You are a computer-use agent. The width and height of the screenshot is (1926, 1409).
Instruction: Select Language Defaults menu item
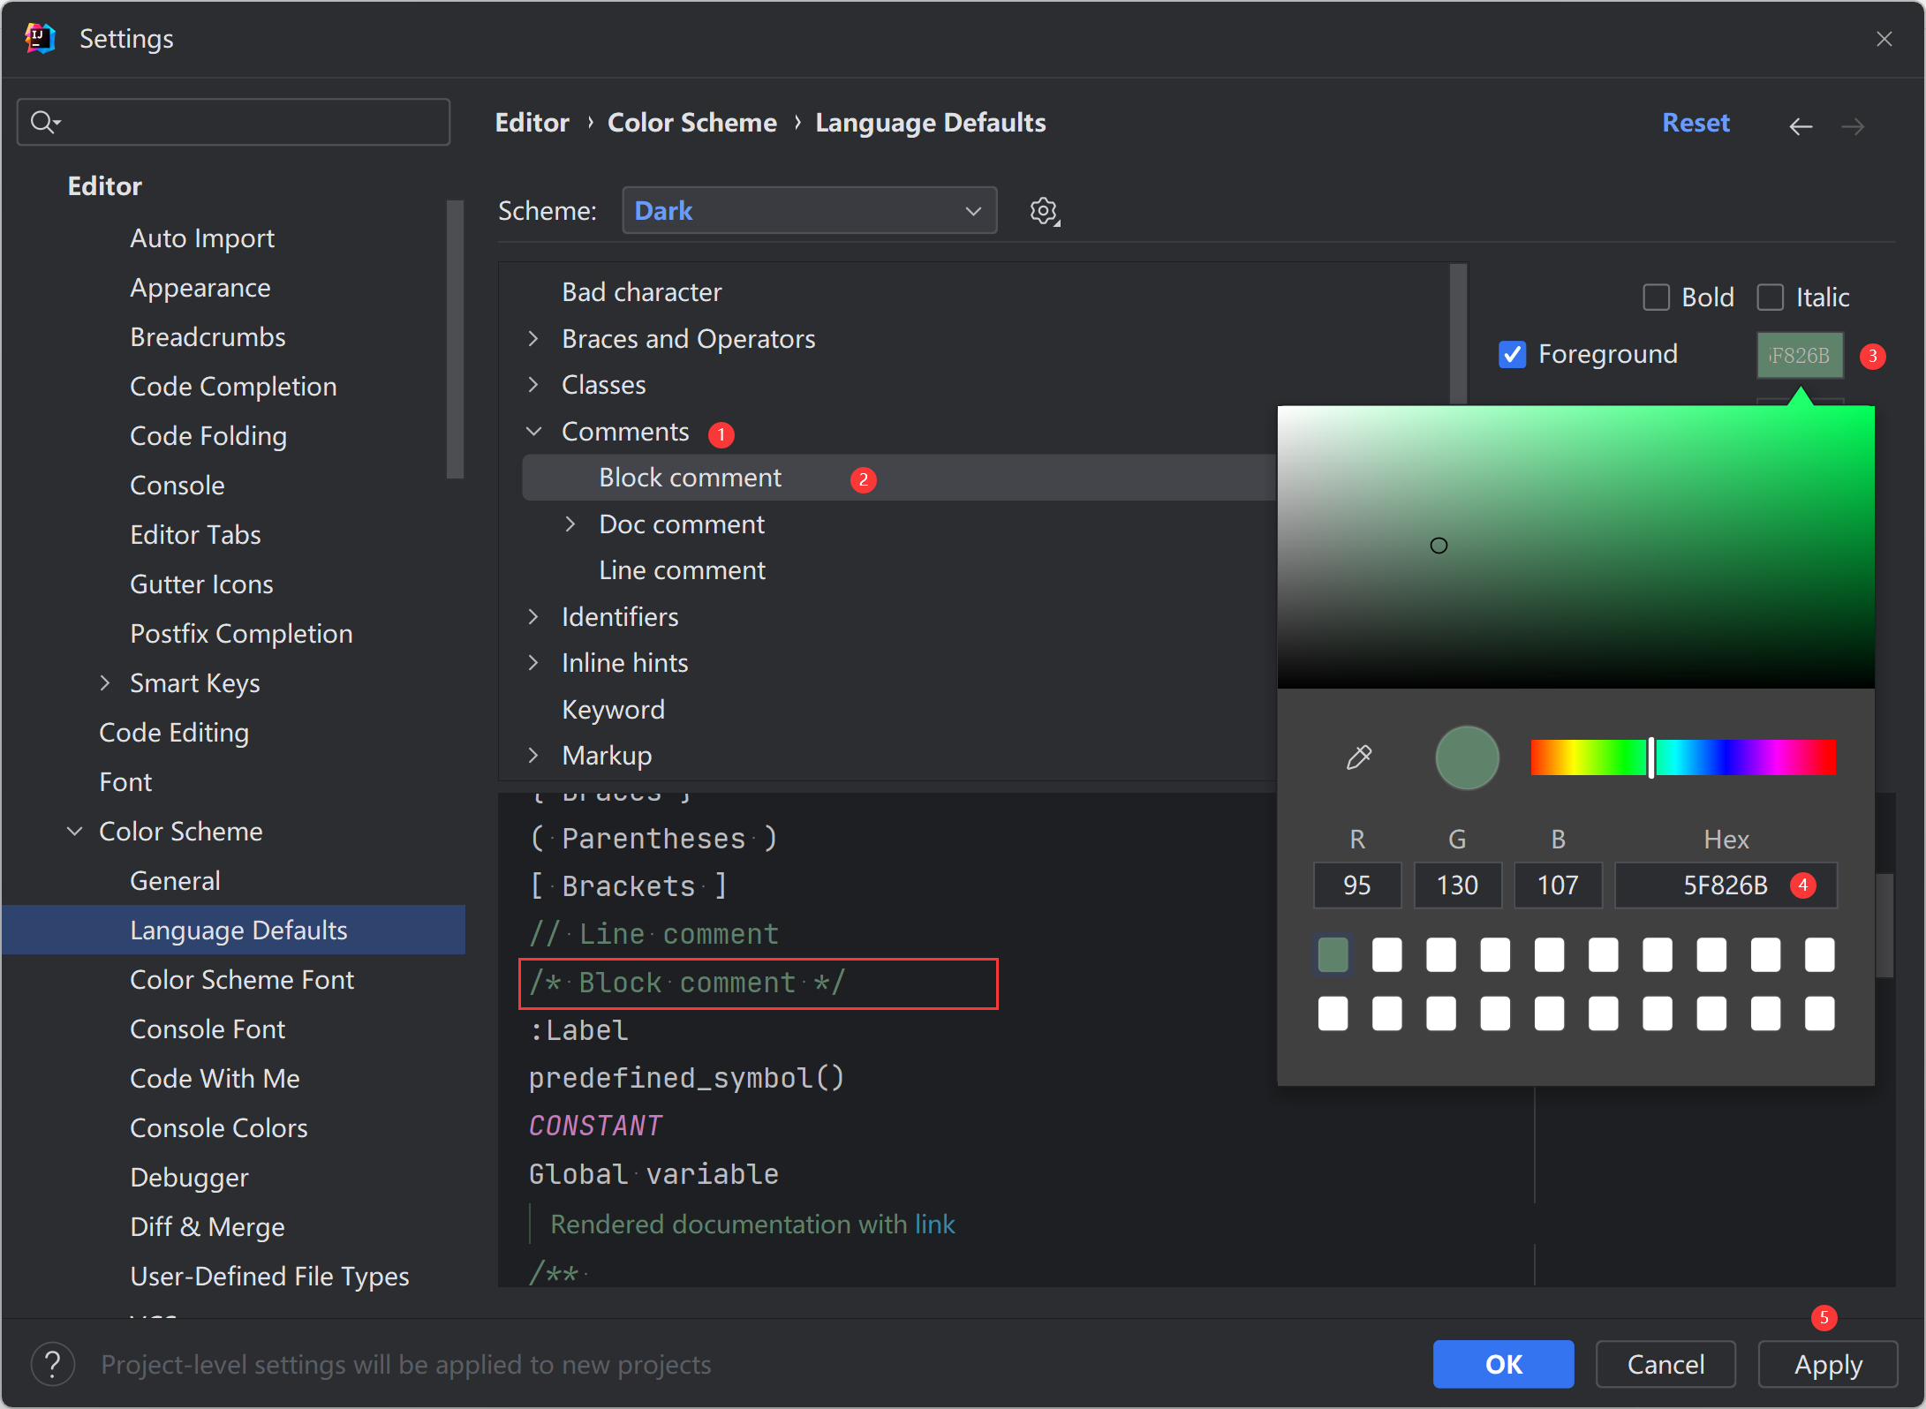click(239, 931)
